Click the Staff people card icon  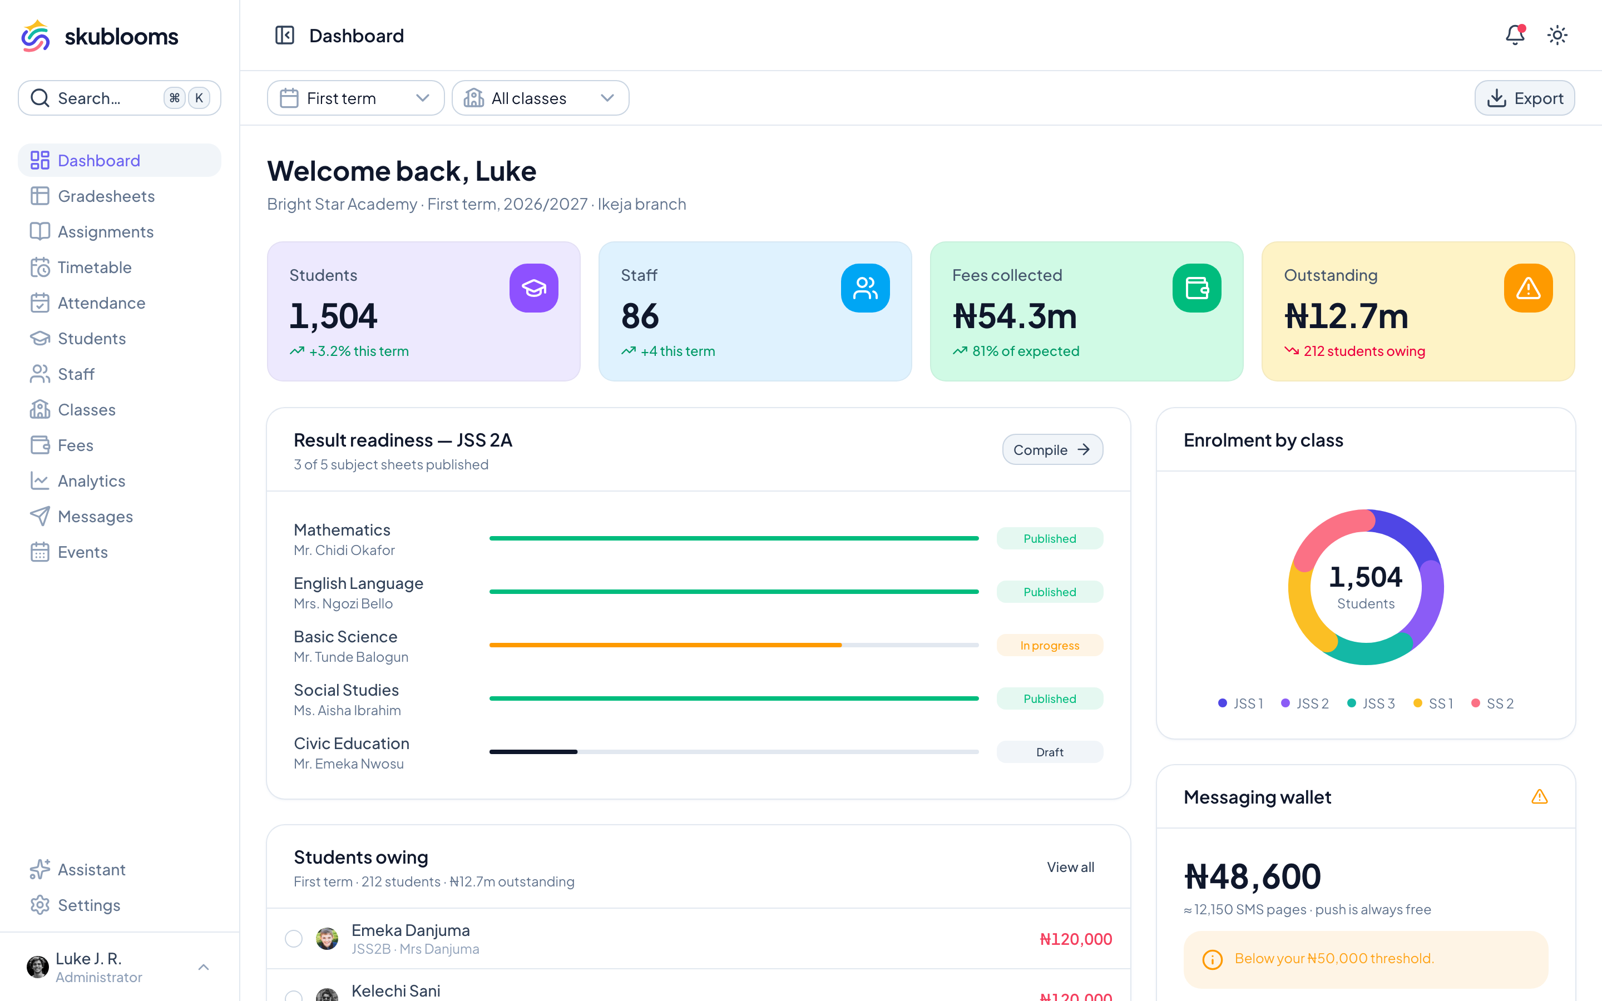tap(865, 288)
